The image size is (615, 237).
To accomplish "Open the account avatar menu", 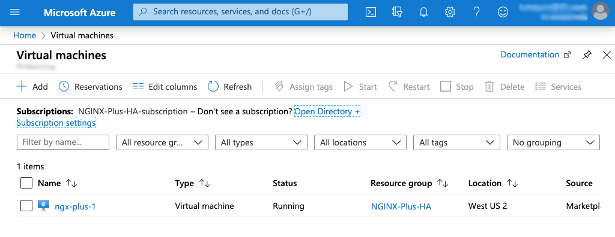I will click(601, 11).
